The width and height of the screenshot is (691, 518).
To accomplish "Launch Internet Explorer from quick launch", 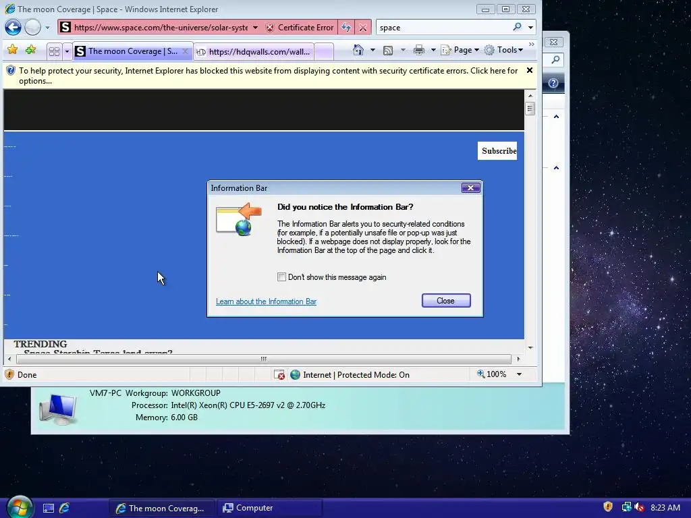I will pos(64,508).
